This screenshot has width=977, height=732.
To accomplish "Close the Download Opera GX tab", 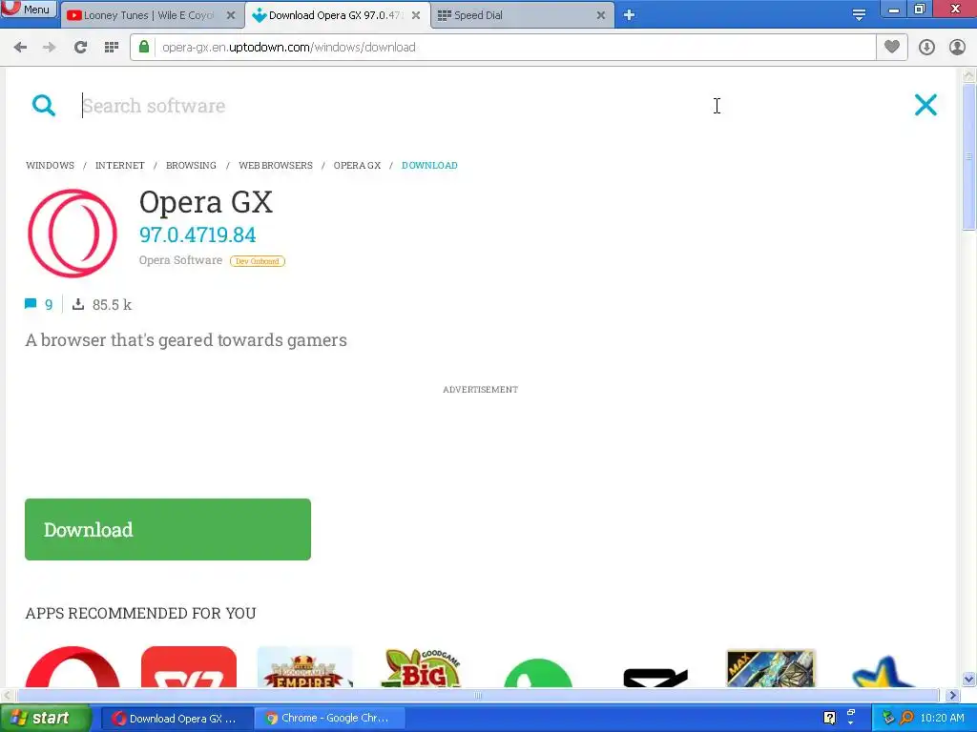I will [x=416, y=15].
